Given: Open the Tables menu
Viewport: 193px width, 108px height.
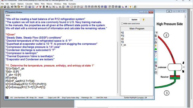Looking at the screenshot, I should click(x=36, y=4).
